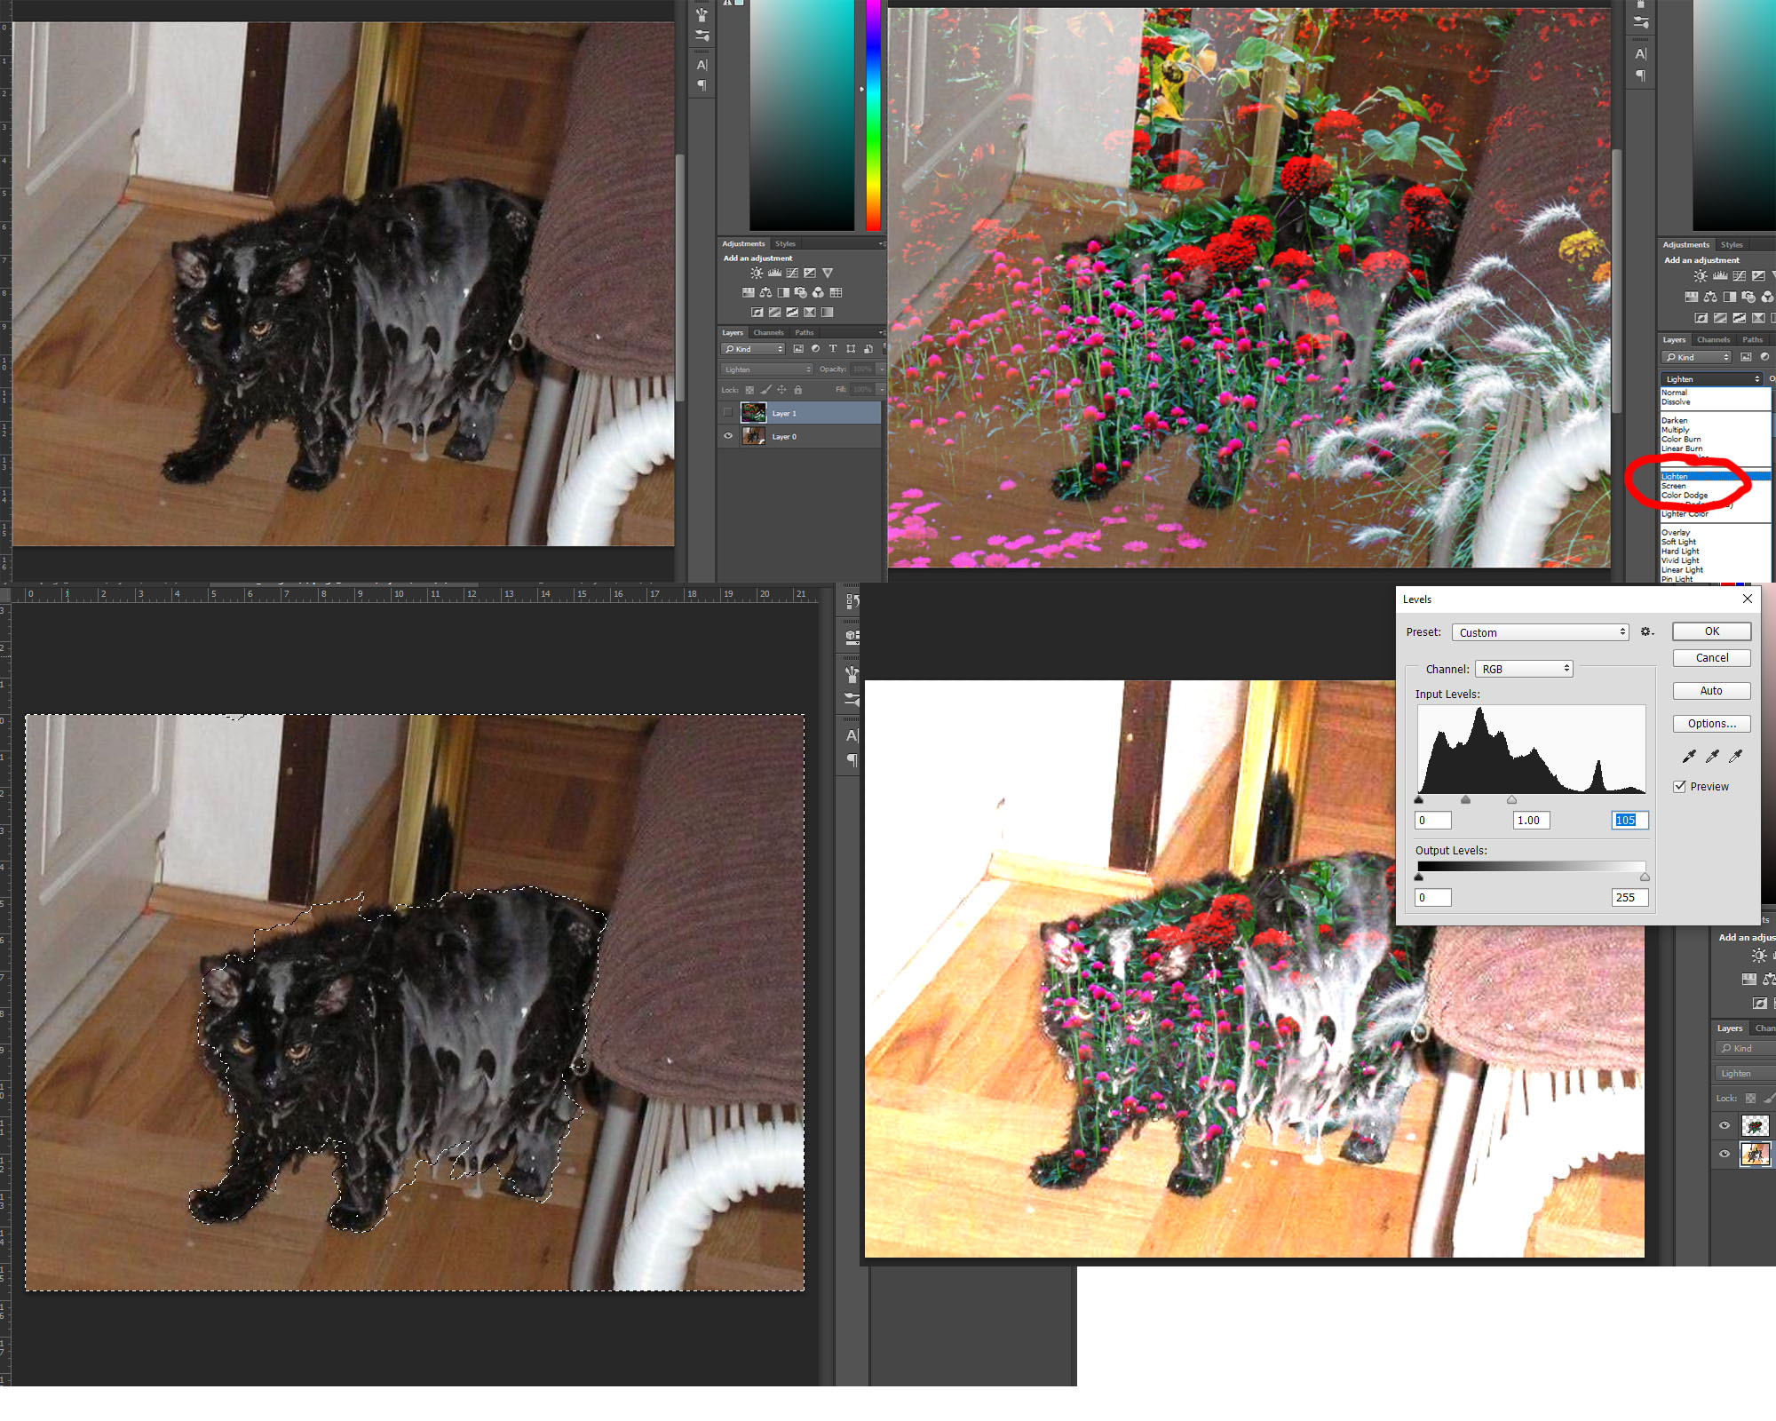
Task: Open Kind dropdown above the open blend list
Action: coord(1697,357)
